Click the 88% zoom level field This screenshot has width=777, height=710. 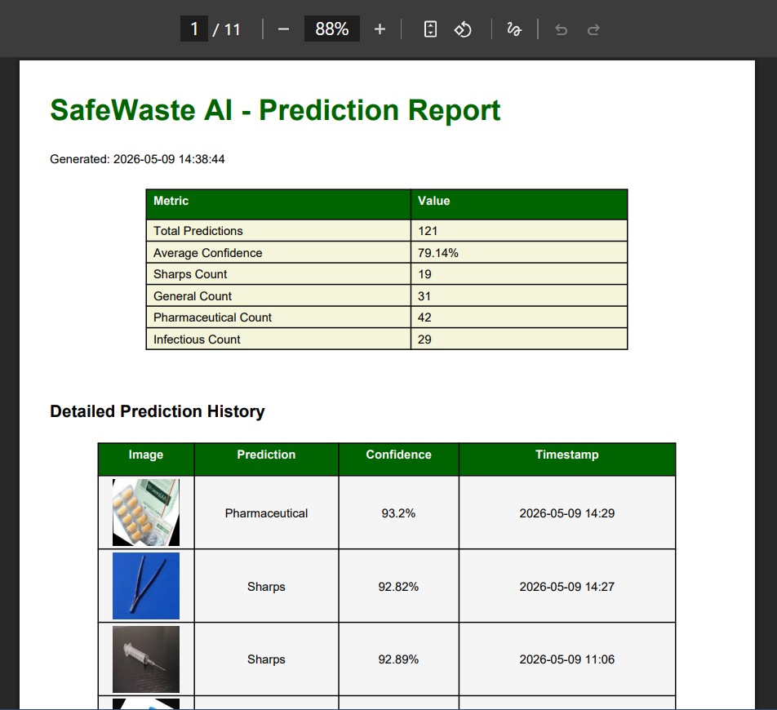click(332, 29)
